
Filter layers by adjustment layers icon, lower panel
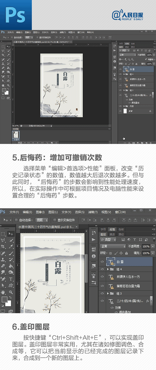(129, 239)
